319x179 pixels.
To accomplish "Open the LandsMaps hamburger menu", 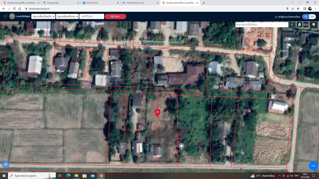I will click(6, 16).
